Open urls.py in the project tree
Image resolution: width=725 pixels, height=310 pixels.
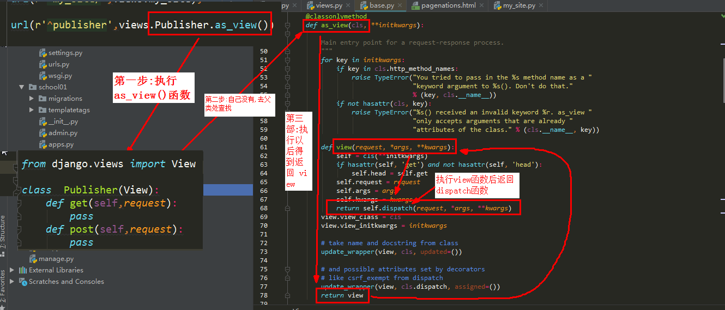point(59,64)
